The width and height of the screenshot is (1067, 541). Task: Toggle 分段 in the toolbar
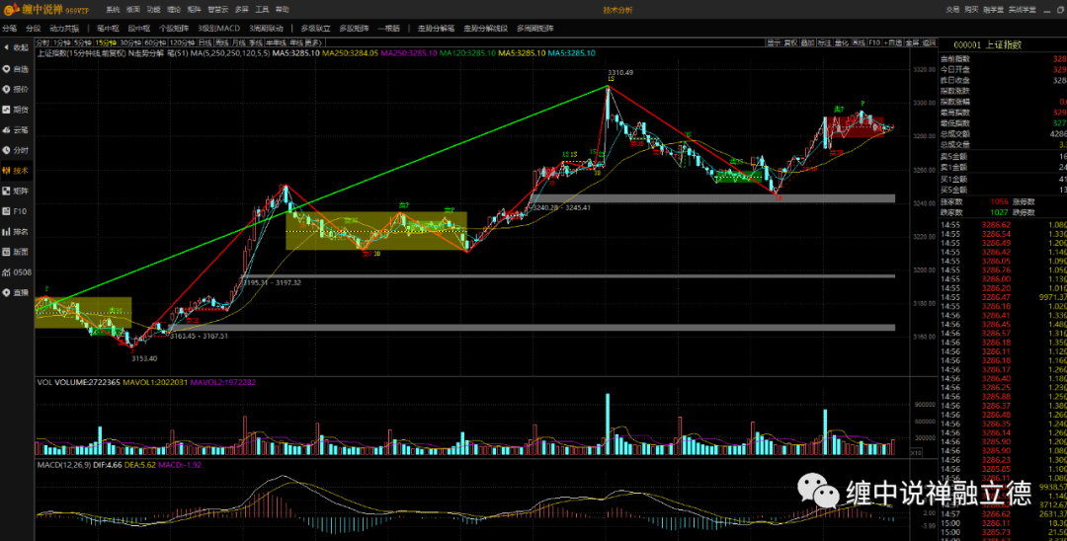tap(33, 29)
